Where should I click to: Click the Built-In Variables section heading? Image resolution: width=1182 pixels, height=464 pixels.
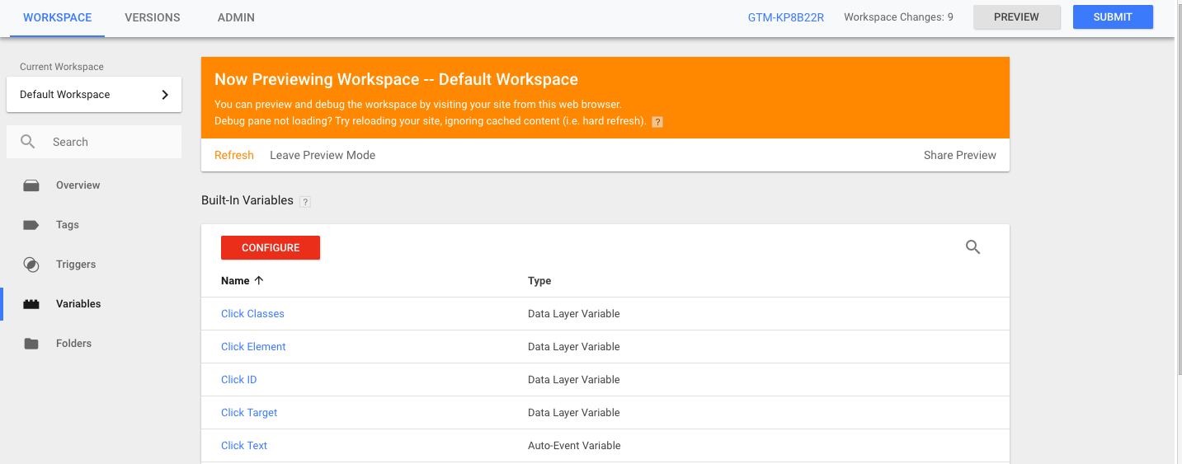[247, 201]
